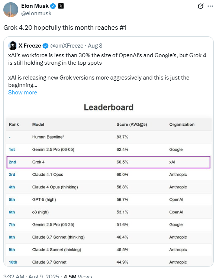Viewport: 216px width, 278px height.
Task: Open the @elonmusk handle link
Action: pos(36,13)
